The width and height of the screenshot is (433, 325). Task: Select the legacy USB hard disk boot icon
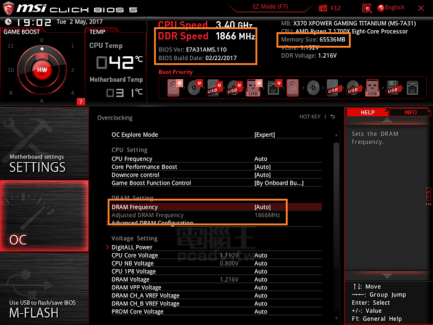333,88
